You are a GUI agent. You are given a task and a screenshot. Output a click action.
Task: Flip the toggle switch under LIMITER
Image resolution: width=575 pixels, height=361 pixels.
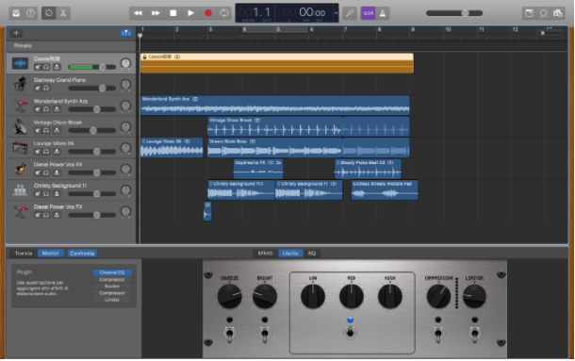(474, 334)
